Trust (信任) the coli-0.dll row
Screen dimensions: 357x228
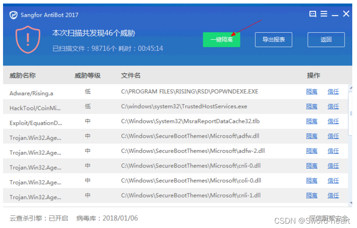[333, 181]
